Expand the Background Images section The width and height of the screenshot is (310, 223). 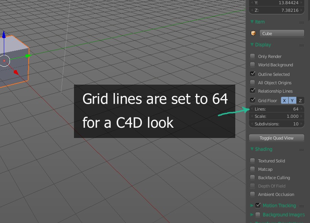pyautogui.click(x=252, y=214)
